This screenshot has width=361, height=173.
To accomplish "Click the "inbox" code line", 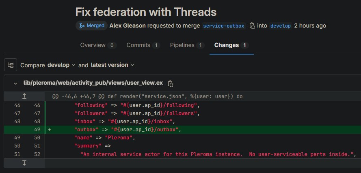I will [124, 121].
